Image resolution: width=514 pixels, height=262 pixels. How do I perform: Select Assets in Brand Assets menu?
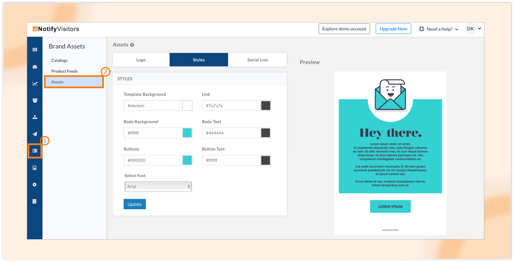click(x=74, y=82)
